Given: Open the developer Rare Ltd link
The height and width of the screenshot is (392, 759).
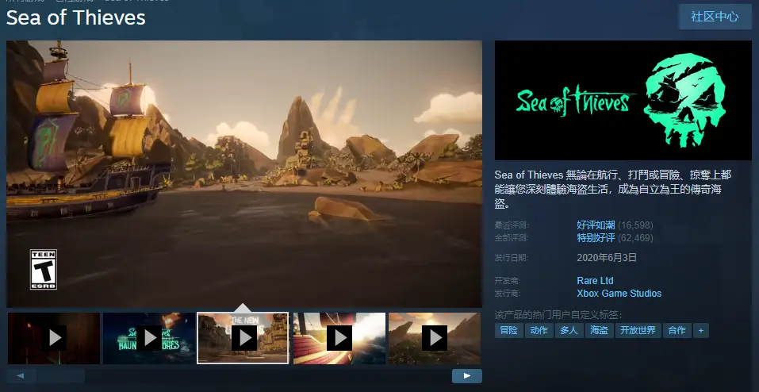Looking at the screenshot, I should tap(595, 281).
